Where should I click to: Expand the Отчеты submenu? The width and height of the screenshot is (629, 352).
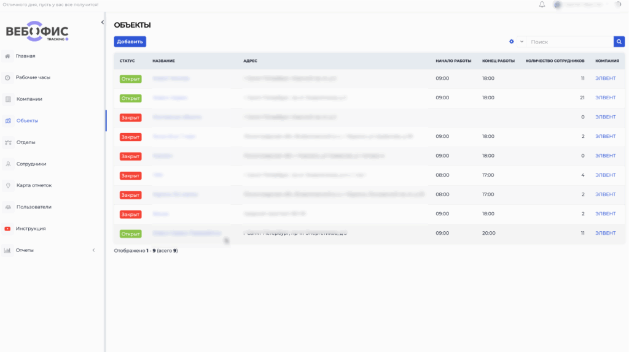pos(93,250)
